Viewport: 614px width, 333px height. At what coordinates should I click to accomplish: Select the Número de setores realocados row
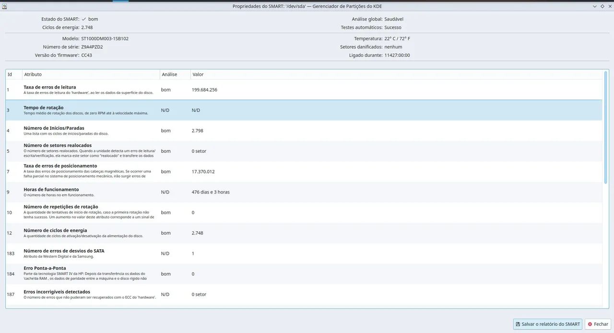point(304,151)
